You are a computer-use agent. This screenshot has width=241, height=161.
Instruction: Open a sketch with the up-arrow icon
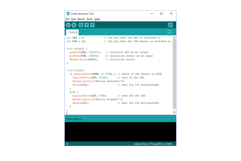87,25
